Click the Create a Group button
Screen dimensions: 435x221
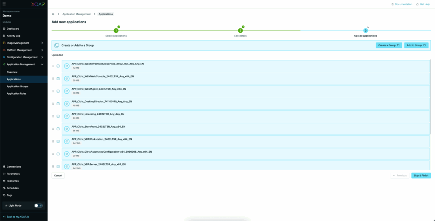point(389,45)
